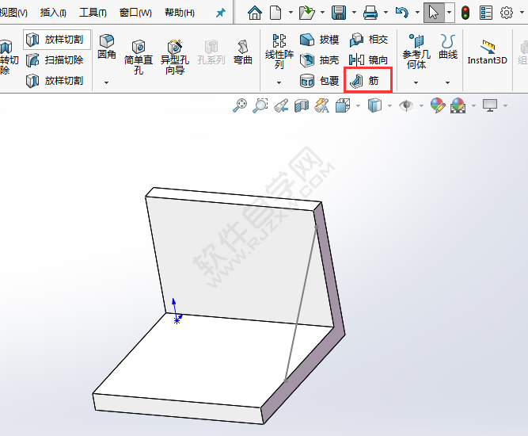Expand the Display Style dropdown arrow

coord(389,106)
